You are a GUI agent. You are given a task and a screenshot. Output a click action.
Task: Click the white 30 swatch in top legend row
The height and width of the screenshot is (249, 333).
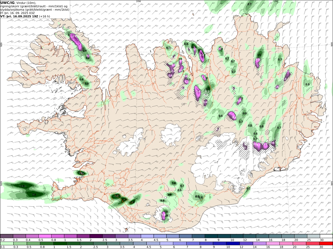[x=326, y=236]
